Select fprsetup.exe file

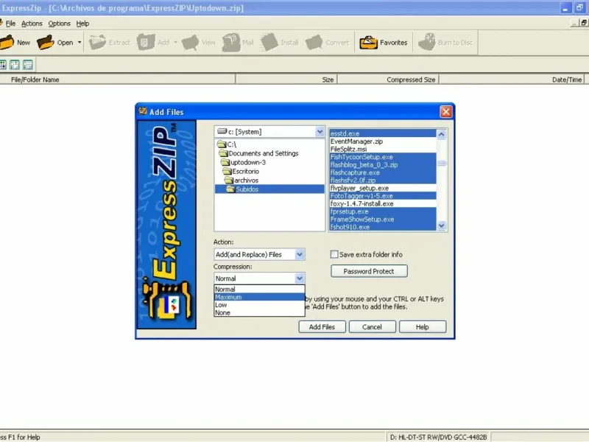pyautogui.click(x=383, y=211)
